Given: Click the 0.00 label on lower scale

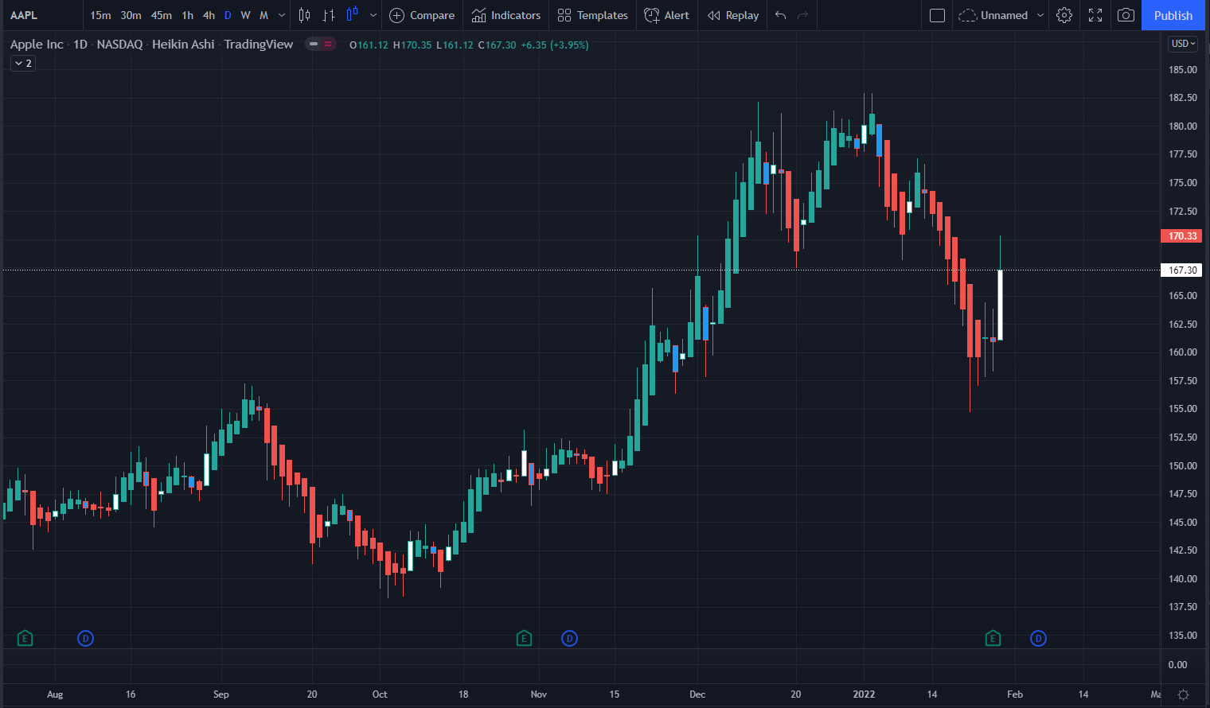Looking at the screenshot, I should (x=1178, y=665).
